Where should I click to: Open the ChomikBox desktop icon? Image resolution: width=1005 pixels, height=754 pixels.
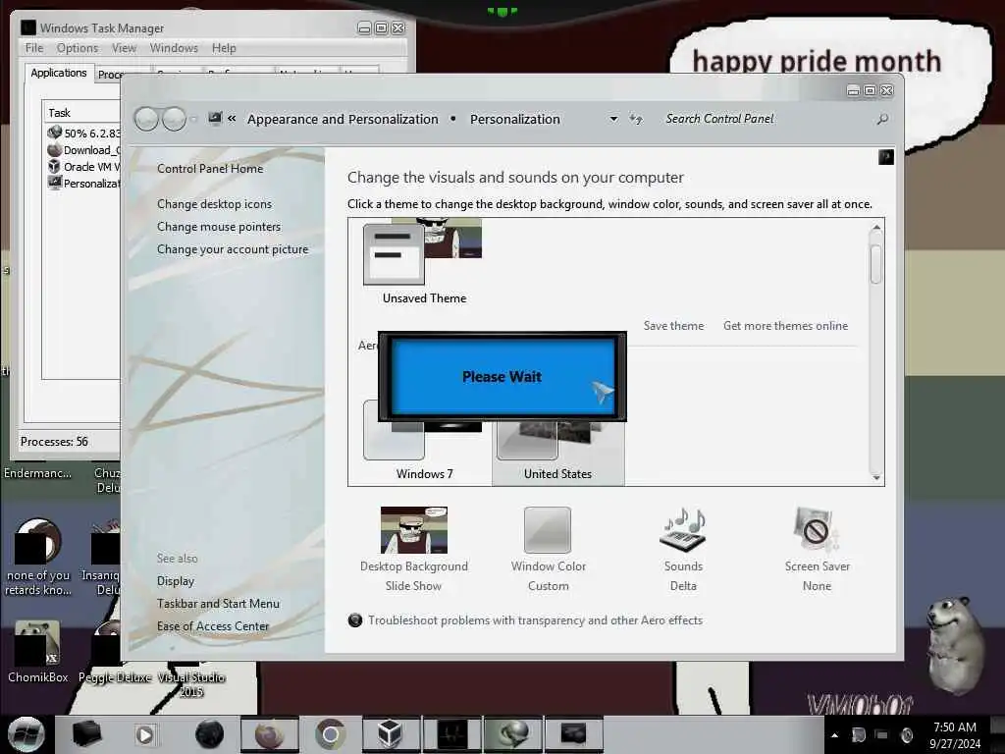38,652
